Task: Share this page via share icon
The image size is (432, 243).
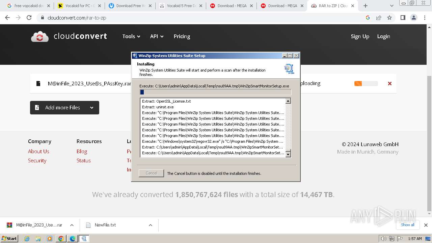Action: [x=379, y=18]
